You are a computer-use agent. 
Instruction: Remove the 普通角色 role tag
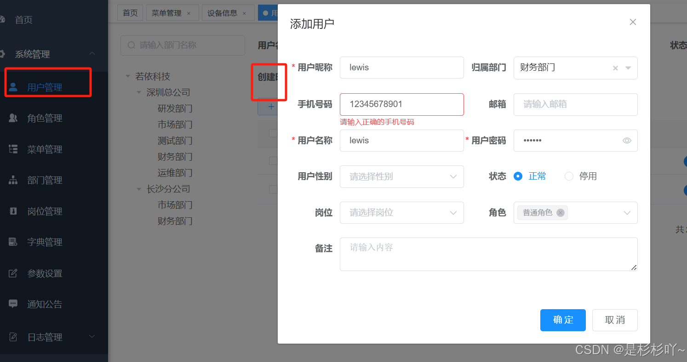pyautogui.click(x=560, y=213)
